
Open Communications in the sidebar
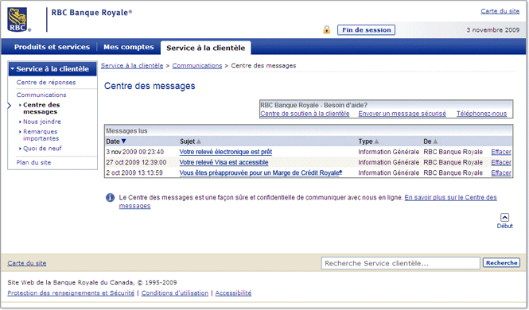click(x=41, y=95)
